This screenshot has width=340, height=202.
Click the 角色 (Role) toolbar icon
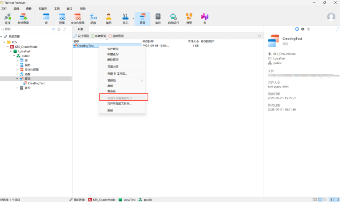pos(108,18)
